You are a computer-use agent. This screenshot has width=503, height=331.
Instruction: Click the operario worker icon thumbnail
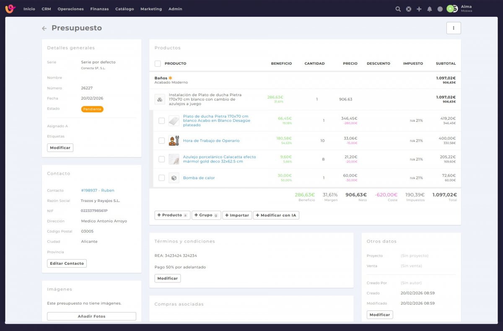click(174, 141)
